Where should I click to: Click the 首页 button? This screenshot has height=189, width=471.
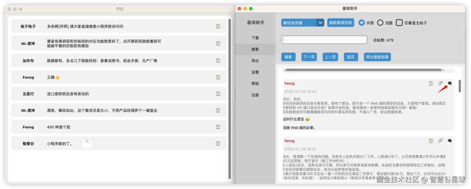coord(351,57)
